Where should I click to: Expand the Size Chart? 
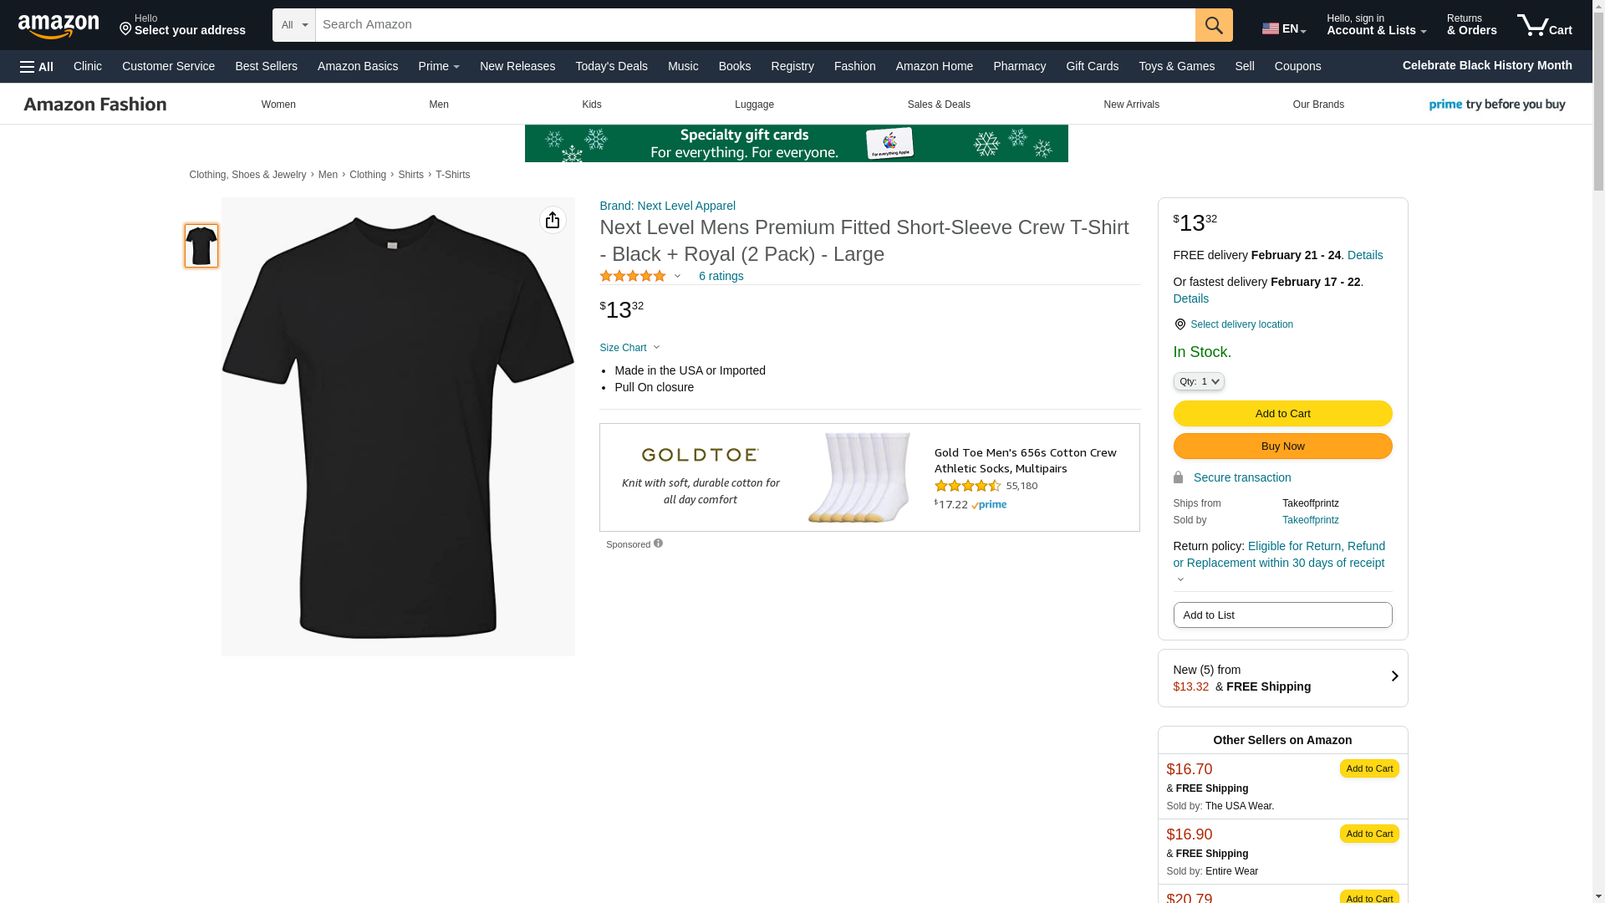click(629, 348)
